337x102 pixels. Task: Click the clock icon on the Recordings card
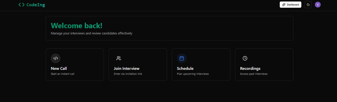[x=245, y=58]
